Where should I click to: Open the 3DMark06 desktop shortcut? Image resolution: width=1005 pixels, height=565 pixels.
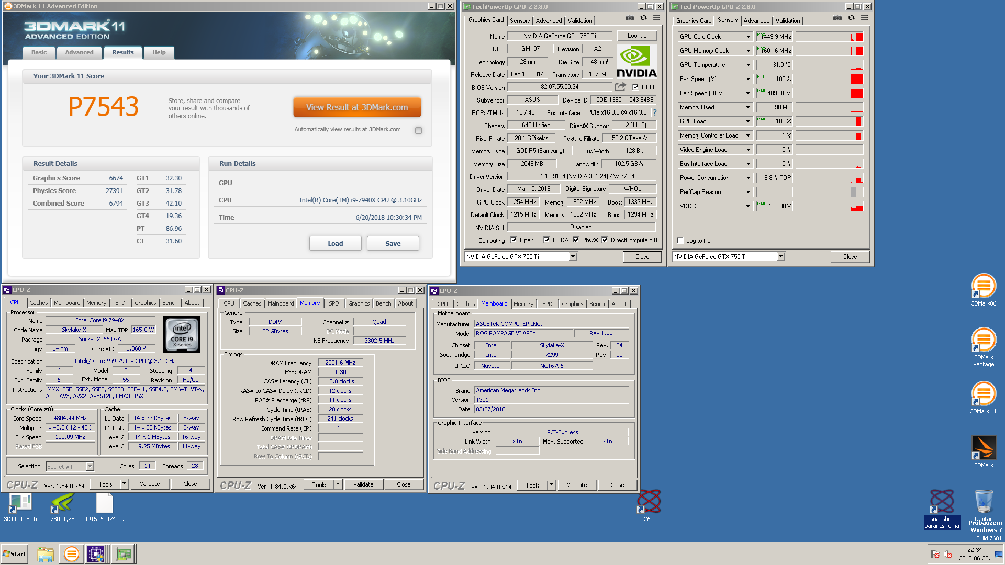click(984, 290)
